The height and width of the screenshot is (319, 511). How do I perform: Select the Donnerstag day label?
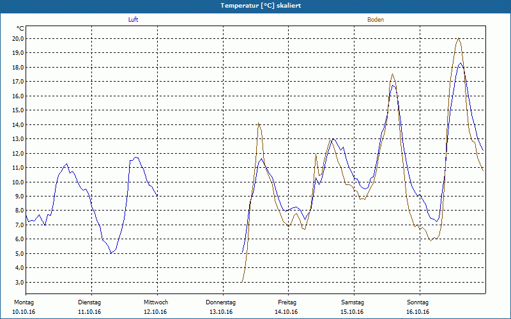[220, 302]
